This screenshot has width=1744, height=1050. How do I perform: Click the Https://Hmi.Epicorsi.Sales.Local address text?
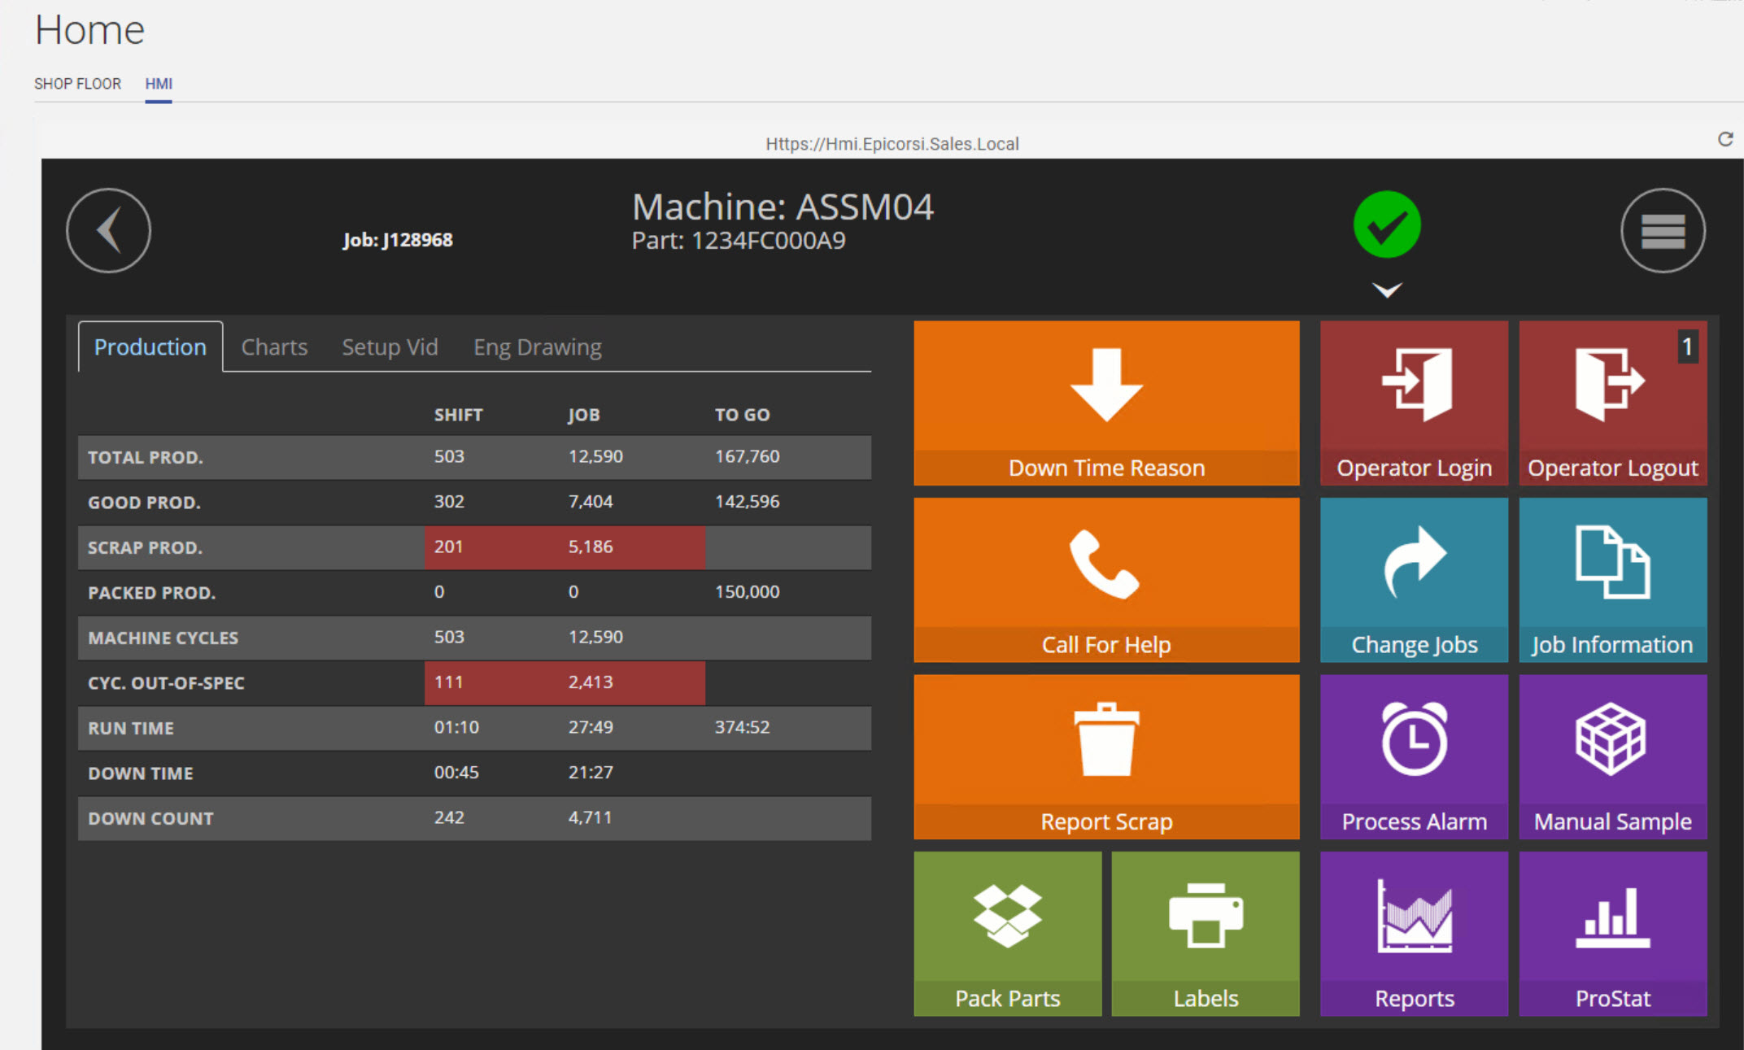click(892, 144)
